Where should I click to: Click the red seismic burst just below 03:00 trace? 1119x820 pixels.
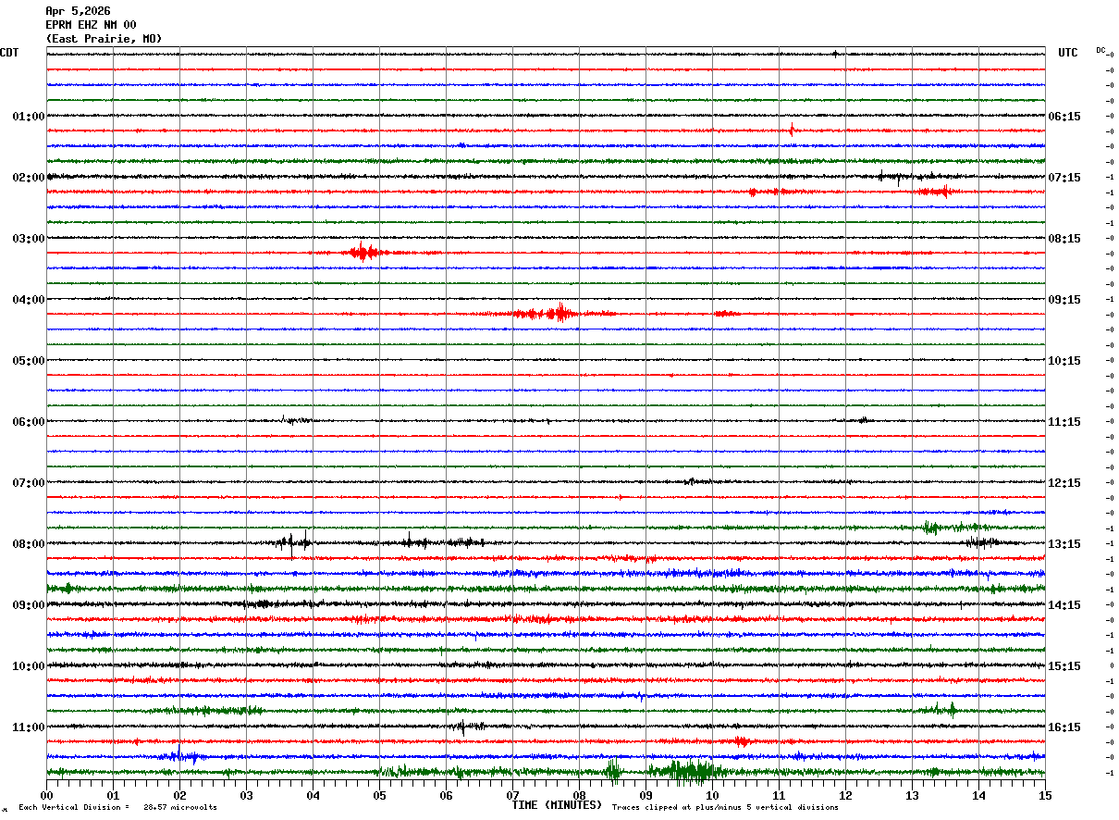tap(362, 253)
